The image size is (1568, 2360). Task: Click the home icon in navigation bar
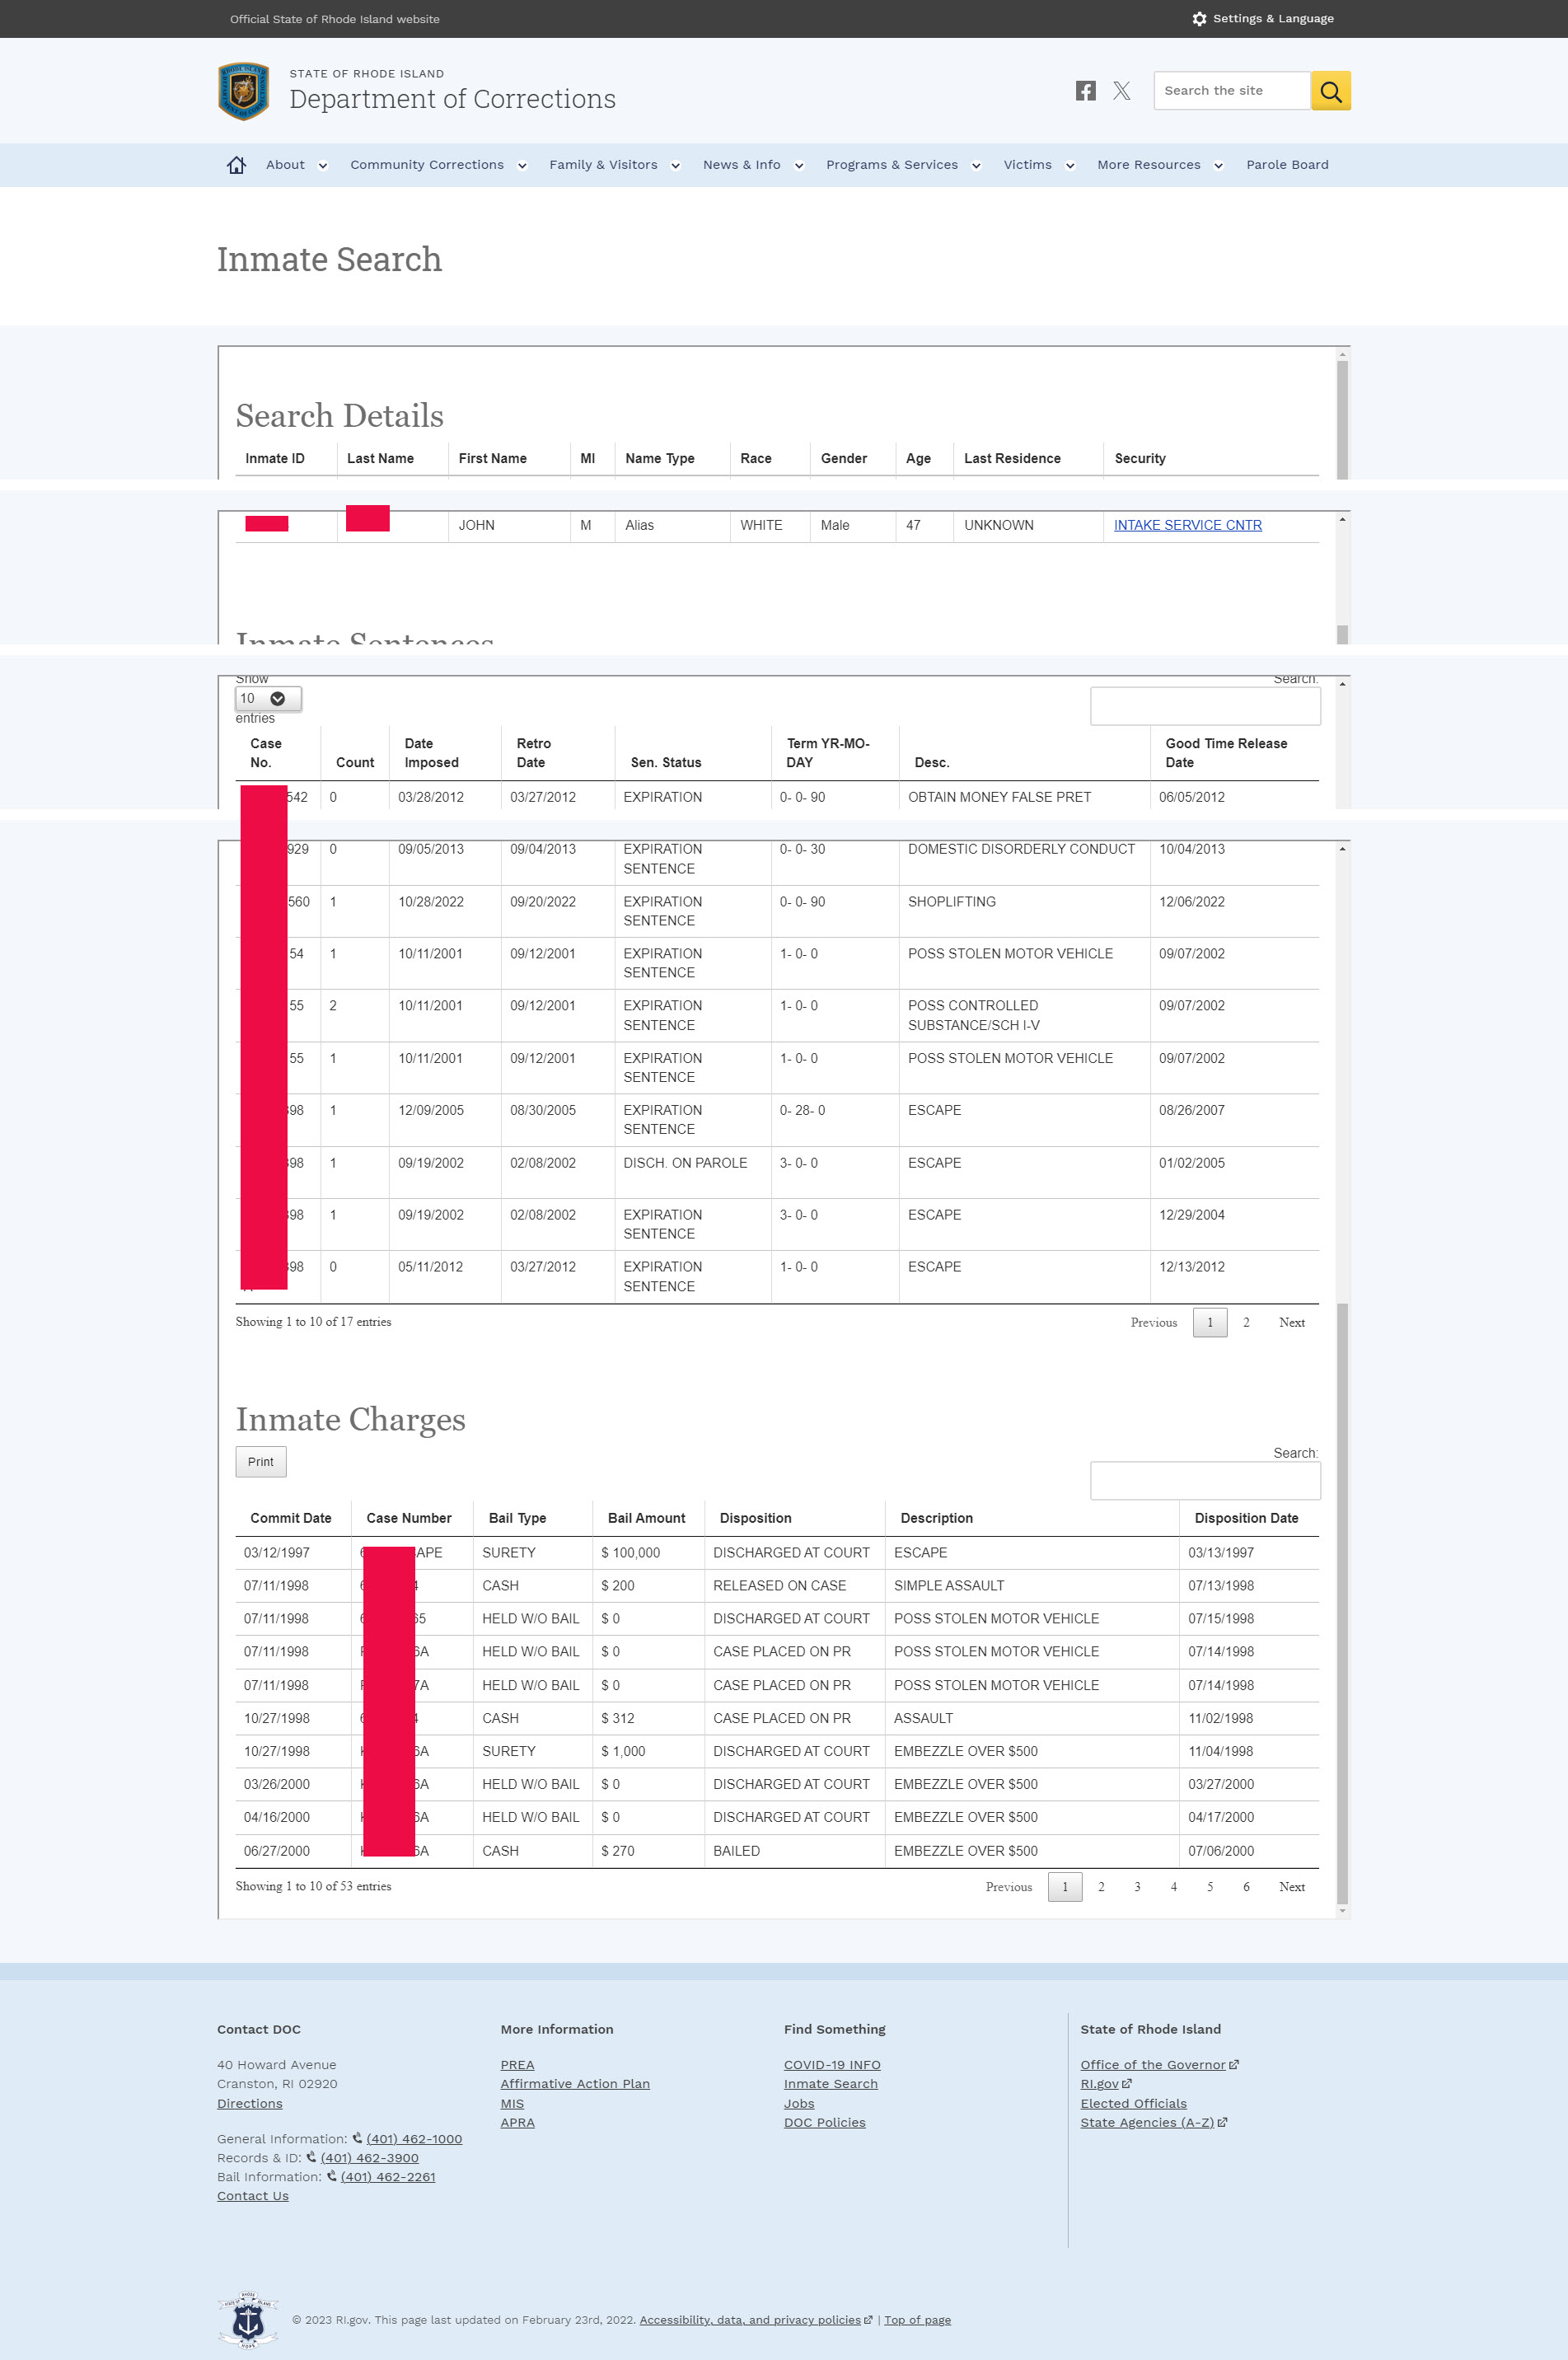(x=236, y=165)
